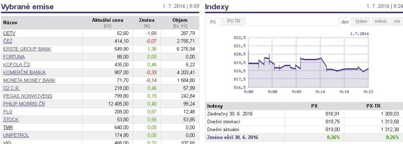Open the CETV stock link
Image resolution: width=403 pixels, height=144 pixels.
tap(9, 33)
